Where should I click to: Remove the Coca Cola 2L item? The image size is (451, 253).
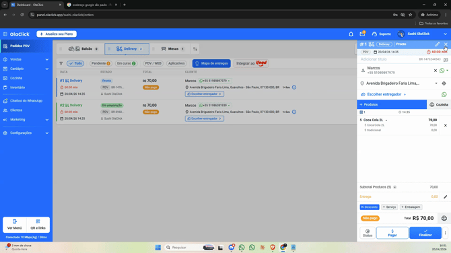click(x=445, y=125)
